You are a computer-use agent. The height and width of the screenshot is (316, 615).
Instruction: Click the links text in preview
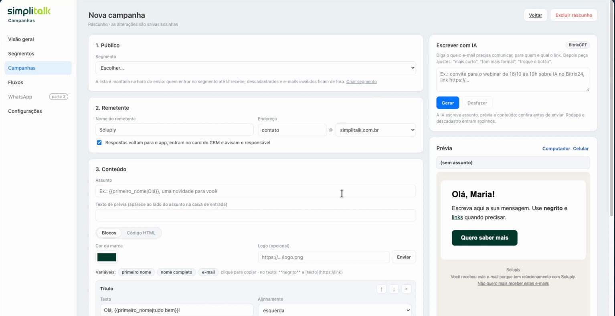click(457, 217)
